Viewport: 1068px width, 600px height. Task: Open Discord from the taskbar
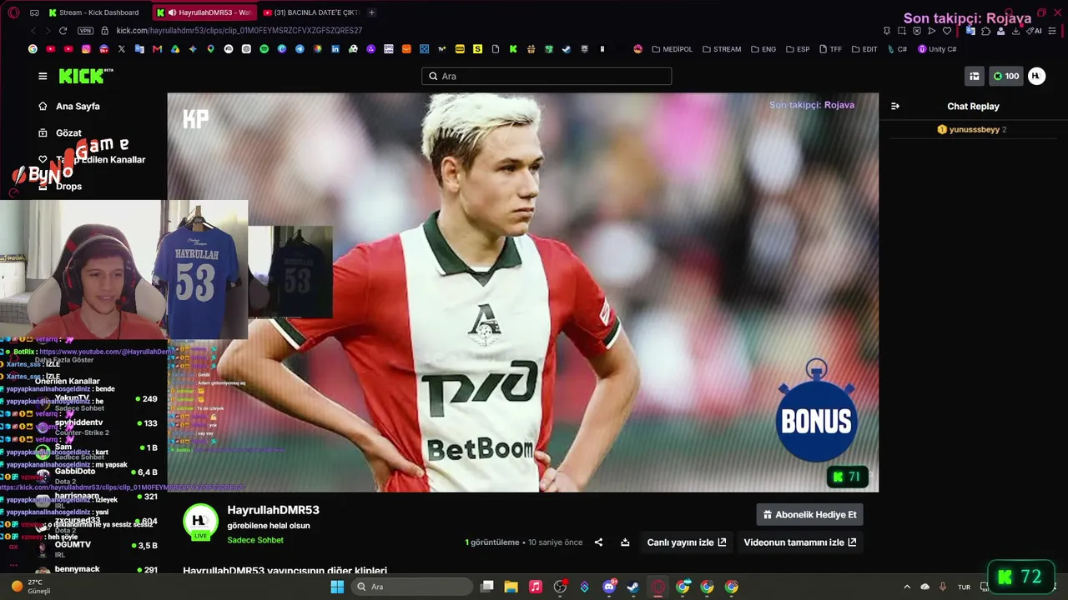609,587
